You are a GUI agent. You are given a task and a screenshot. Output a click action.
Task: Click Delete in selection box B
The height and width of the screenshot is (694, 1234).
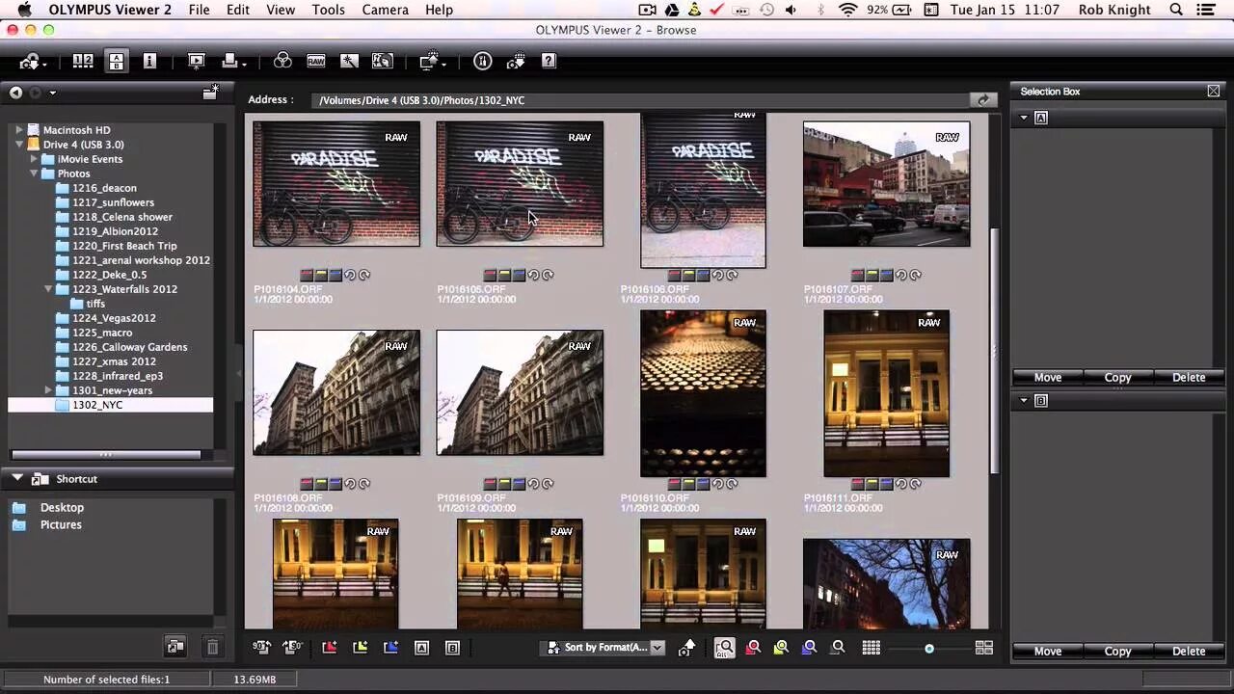point(1189,652)
